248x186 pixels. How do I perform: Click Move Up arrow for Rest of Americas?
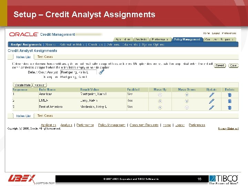coord(160,107)
